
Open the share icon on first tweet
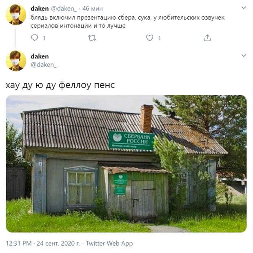pyautogui.click(x=207, y=38)
